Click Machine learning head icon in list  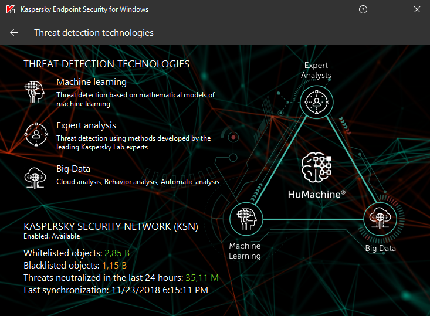pyautogui.click(x=35, y=93)
